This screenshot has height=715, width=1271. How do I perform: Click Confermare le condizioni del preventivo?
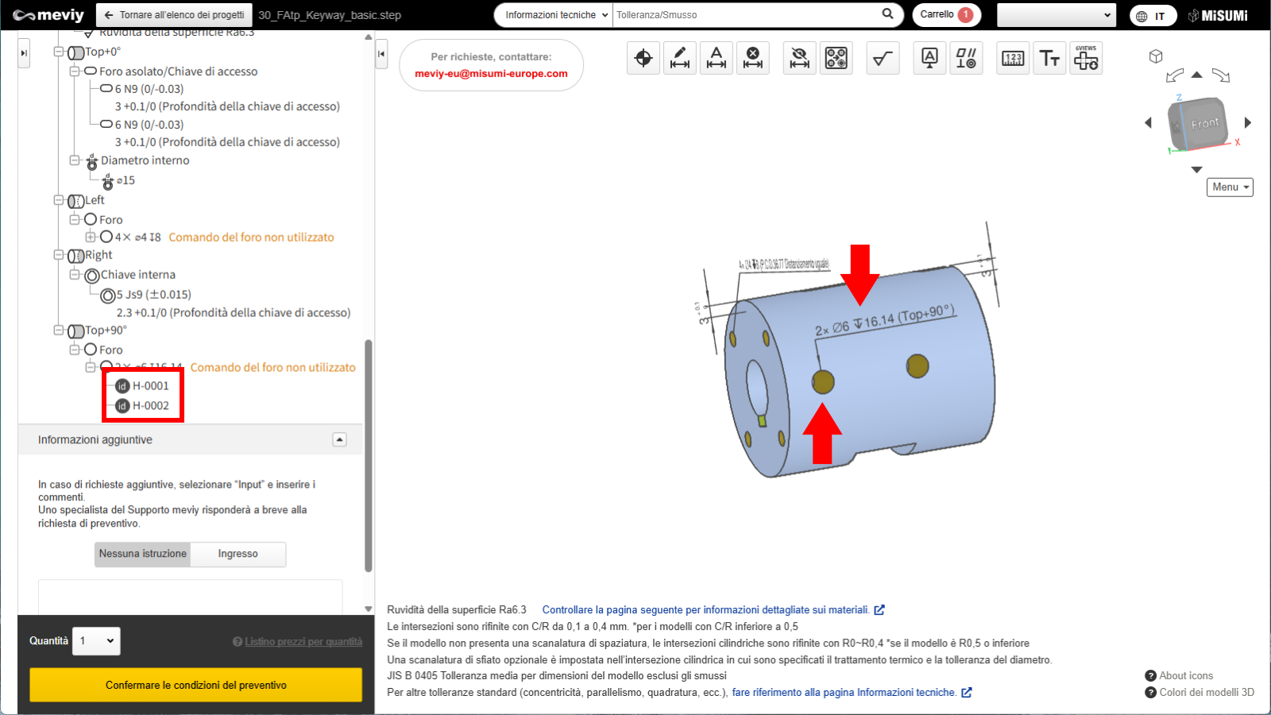click(x=195, y=685)
